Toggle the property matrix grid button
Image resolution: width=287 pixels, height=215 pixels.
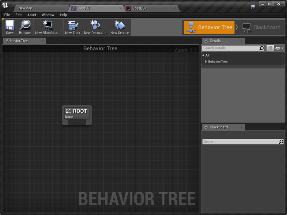point(270,48)
